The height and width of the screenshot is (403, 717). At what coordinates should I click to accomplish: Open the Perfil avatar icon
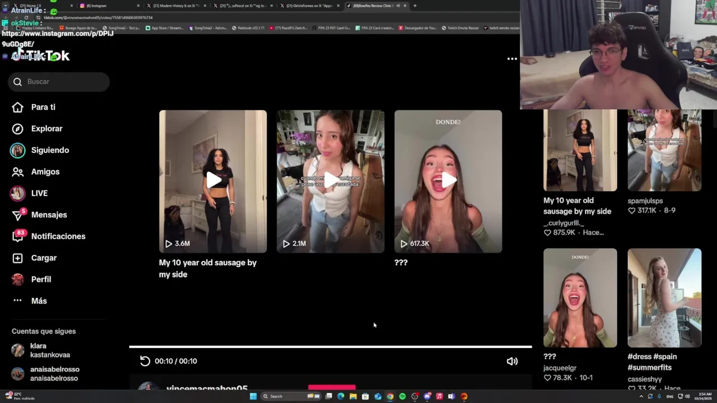pyautogui.click(x=18, y=279)
